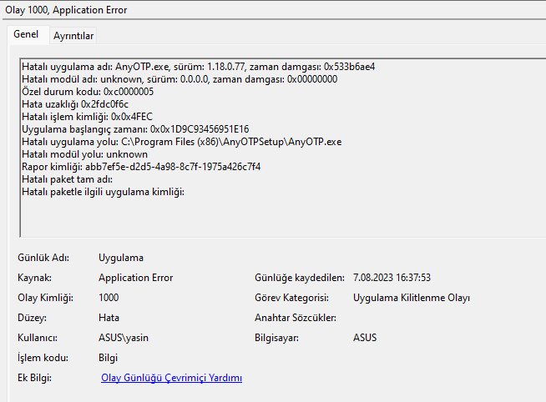Click the 'Uygulama' log name value
The image size is (546, 402).
tap(121, 258)
